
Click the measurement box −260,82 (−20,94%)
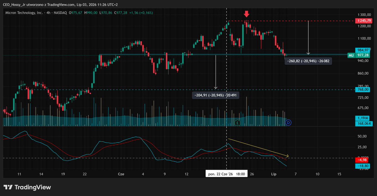coord(308,61)
